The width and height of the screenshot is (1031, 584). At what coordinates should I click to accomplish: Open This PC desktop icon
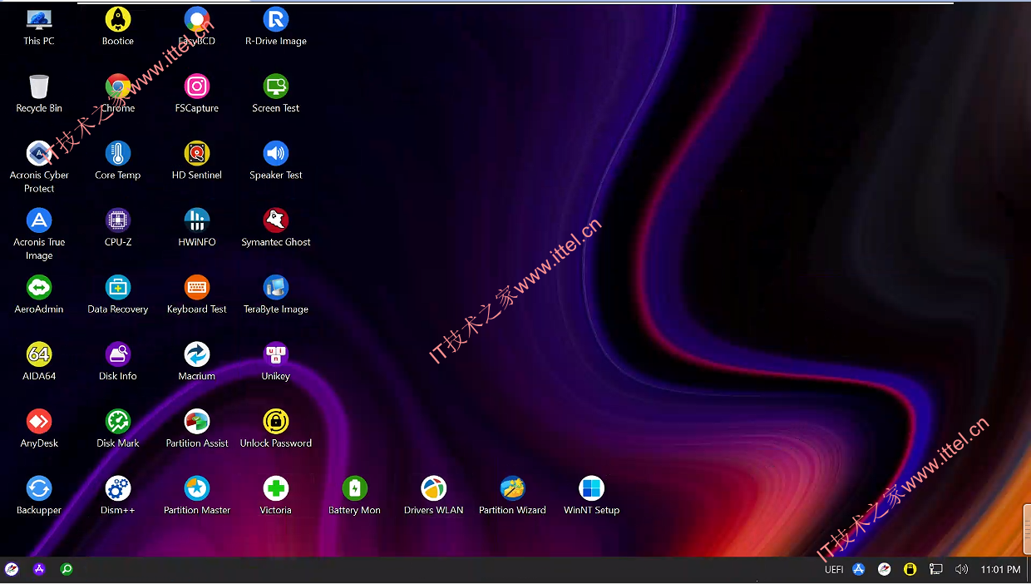coord(39,26)
